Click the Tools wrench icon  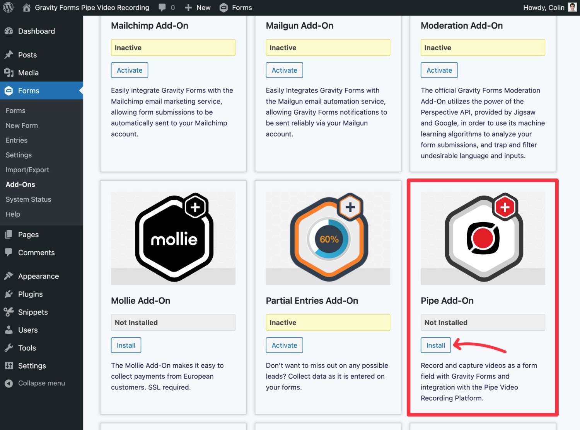point(9,348)
